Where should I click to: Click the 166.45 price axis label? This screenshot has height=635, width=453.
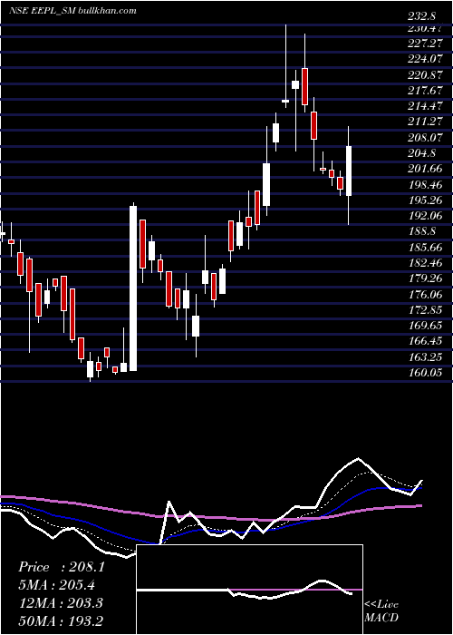click(424, 341)
